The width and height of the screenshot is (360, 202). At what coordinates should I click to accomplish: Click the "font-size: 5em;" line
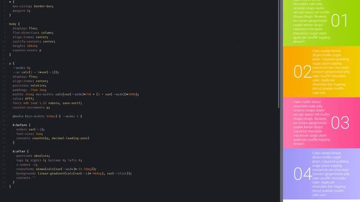(x=29, y=134)
